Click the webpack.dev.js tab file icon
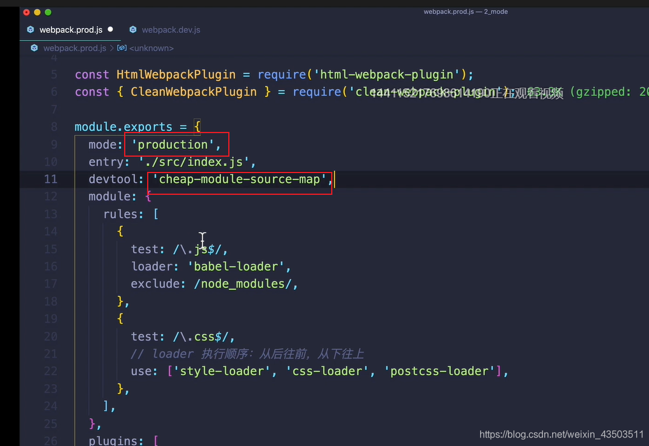 (133, 30)
